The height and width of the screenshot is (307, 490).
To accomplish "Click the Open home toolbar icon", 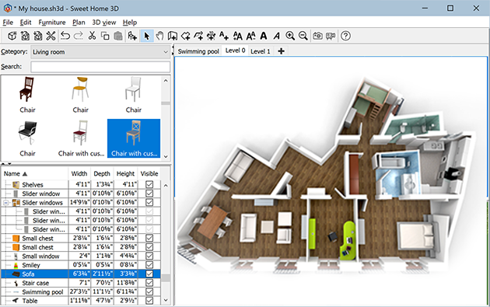I will point(25,36).
